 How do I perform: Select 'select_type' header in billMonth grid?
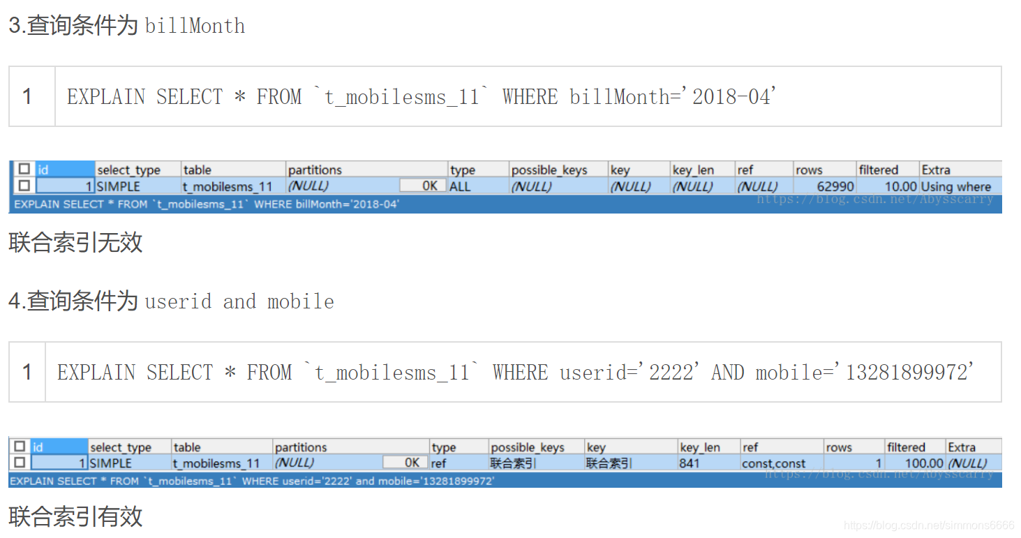click(x=137, y=170)
